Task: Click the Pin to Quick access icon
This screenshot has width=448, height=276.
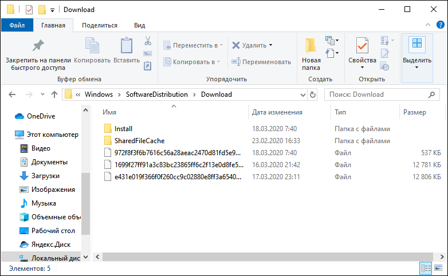Action: (x=38, y=45)
